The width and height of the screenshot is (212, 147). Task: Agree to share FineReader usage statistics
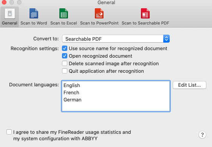tap(9, 132)
